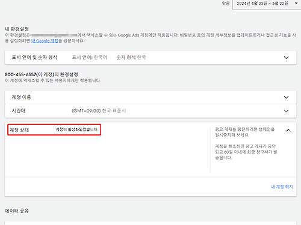Click the 60일 이내 billing notice paragraph
Screen dimensions: 301x225
246,152
